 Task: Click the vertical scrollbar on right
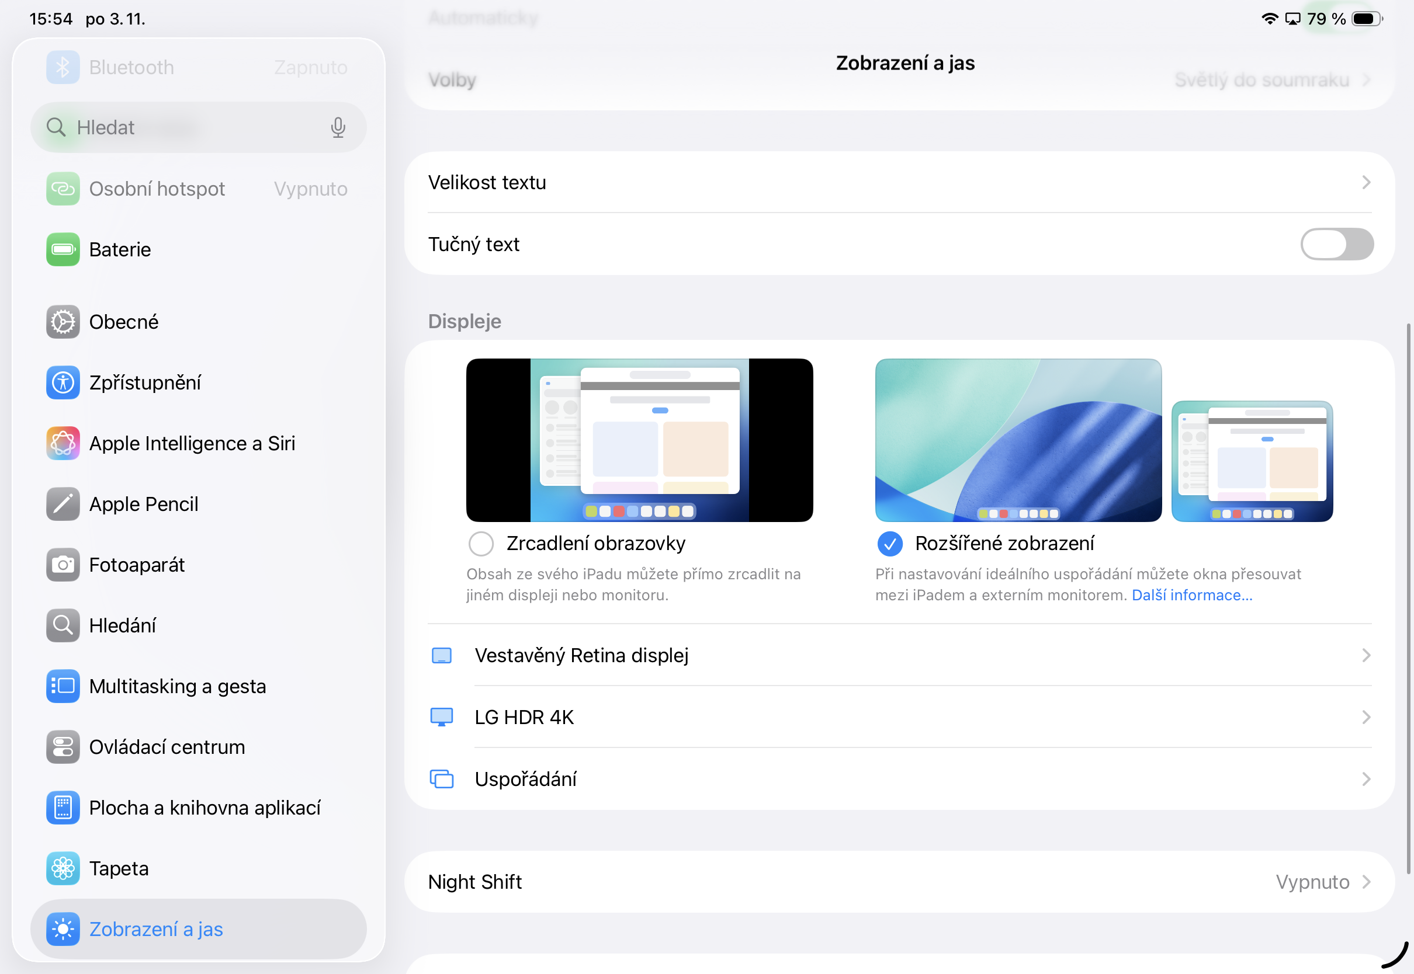[x=1409, y=598]
